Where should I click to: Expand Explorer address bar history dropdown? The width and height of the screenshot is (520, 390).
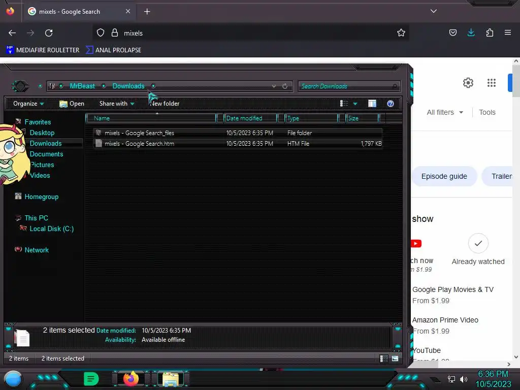click(x=274, y=86)
